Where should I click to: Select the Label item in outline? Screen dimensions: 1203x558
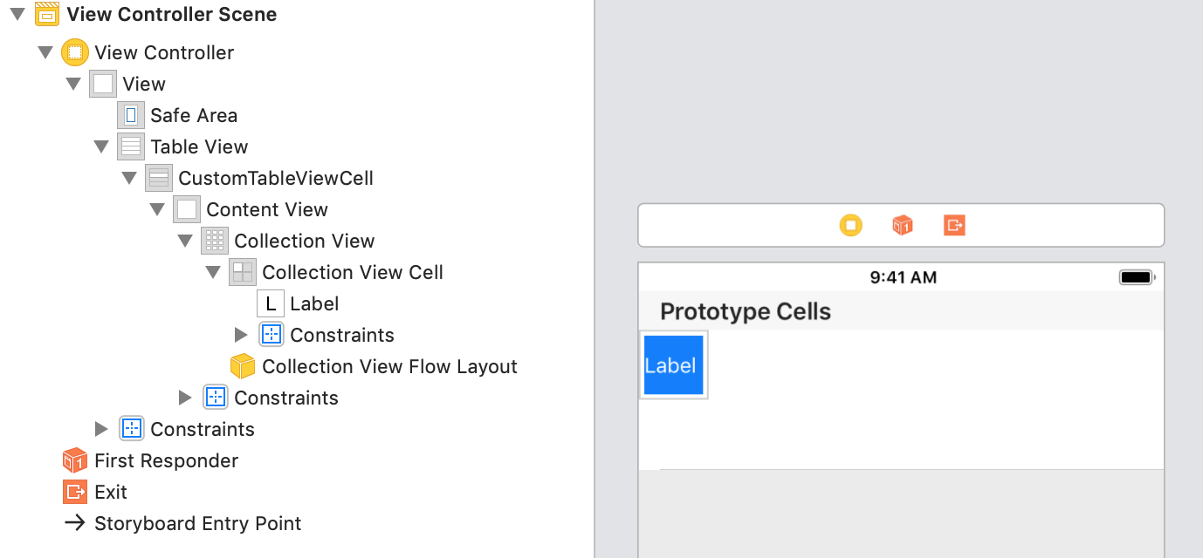pyautogui.click(x=314, y=303)
